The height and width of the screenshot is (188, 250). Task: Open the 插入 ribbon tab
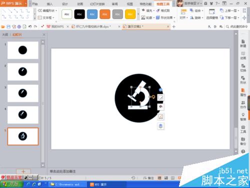(49, 4)
